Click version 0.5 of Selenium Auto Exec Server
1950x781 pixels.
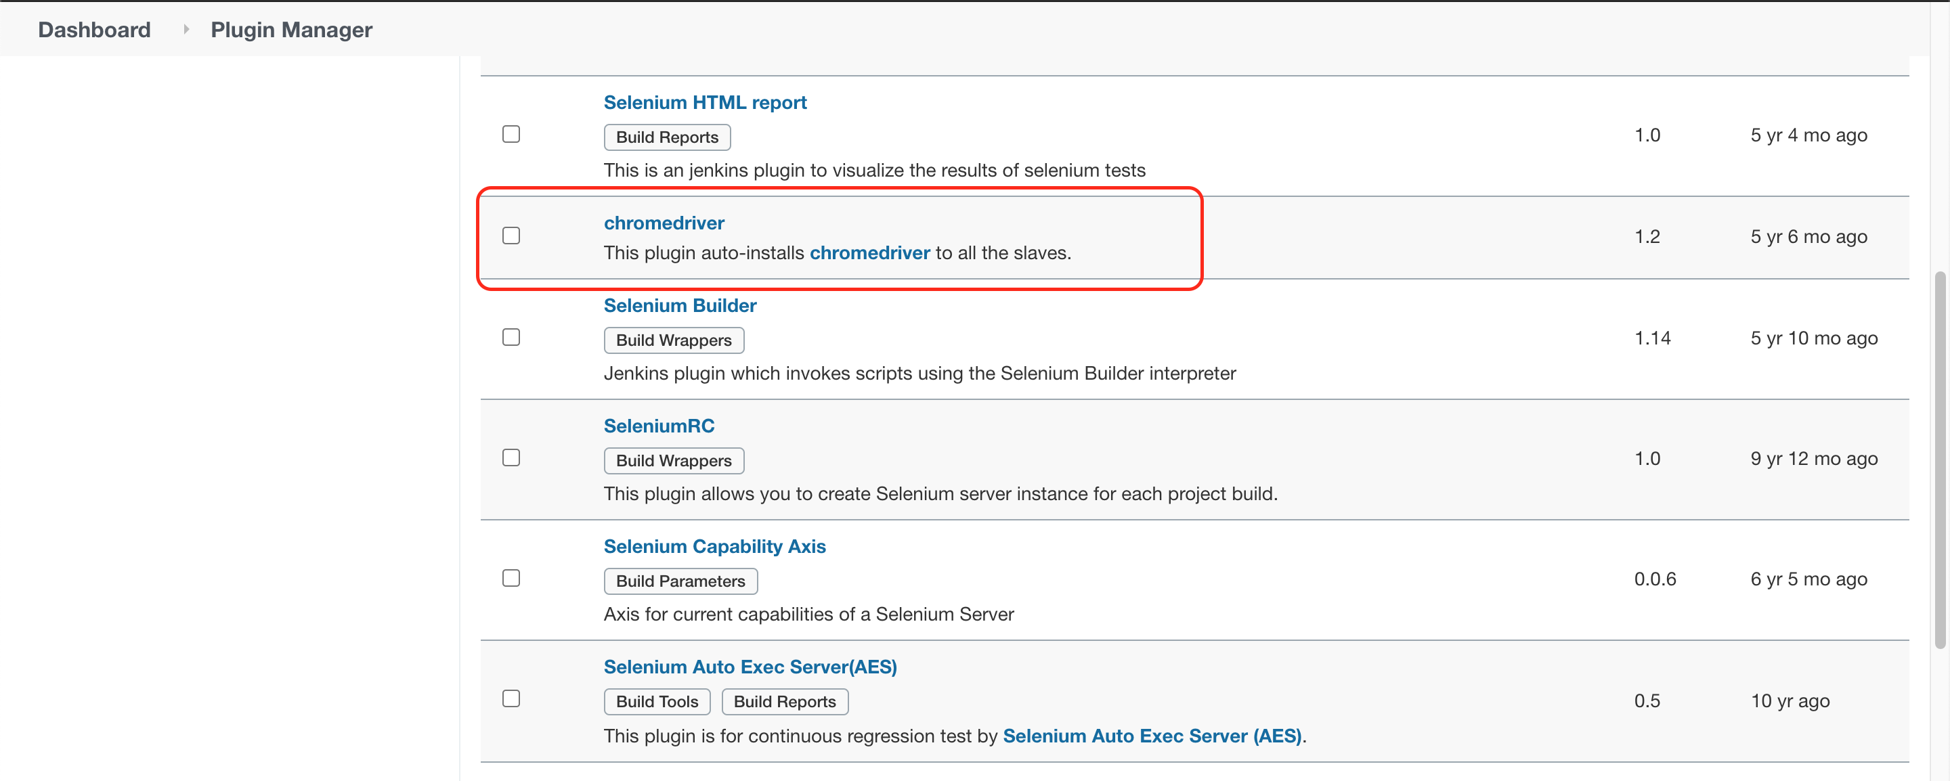[1647, 700]
